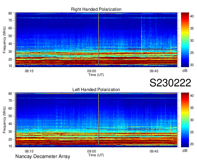Click the 10 frequency tick of bottom plot
Viewport: 197px width, 160px height.
[x=10, y=146]
